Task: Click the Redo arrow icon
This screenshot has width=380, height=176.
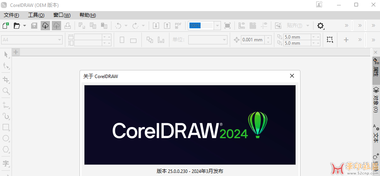Action: [x=135, y=26]
